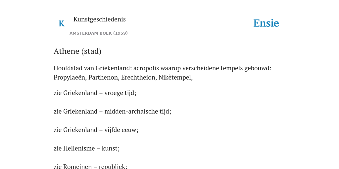Click the words verscheidene tempels gebouwd
The image size is (339, 169).
tap(227, 68)
